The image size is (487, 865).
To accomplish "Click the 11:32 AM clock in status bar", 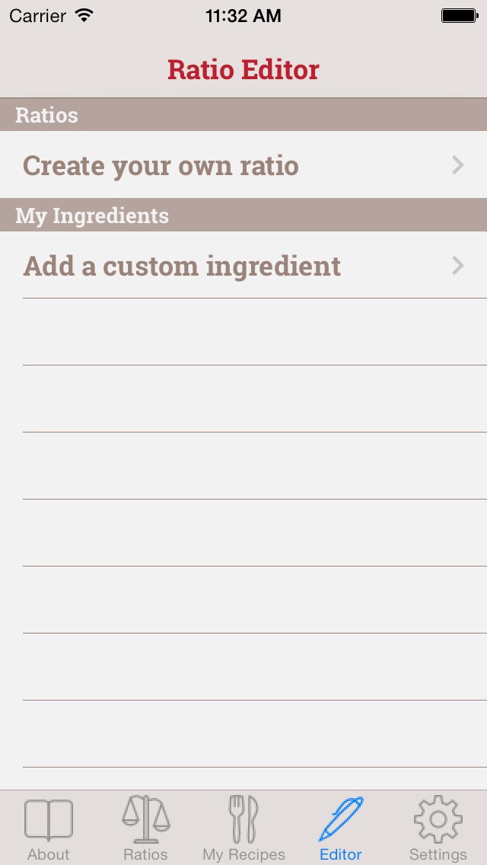I will click(x=243, y=15).
